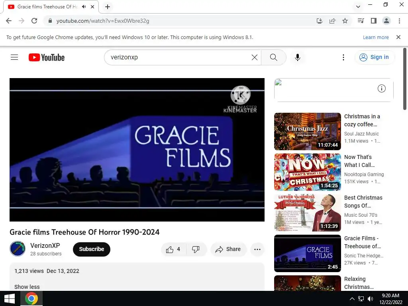Go to YouTube home via logo
Screen dimensions: 408x306
47,57
